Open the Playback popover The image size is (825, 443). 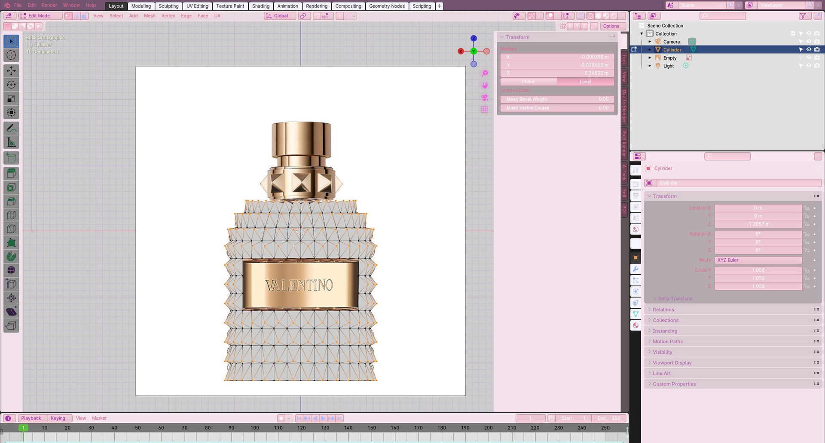click(33, 418)
